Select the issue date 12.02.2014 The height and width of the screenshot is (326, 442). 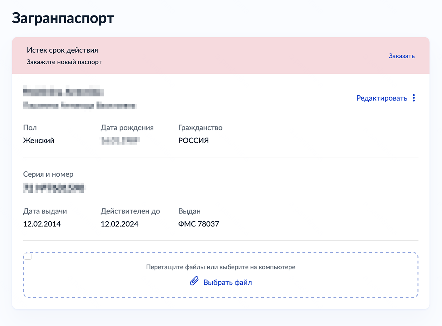42,224
